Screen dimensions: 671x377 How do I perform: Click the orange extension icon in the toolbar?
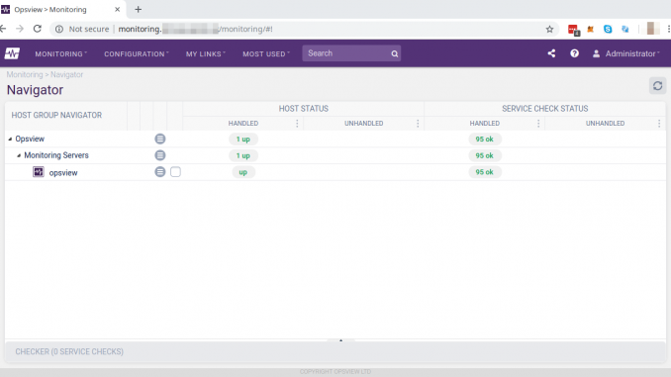click(591, 29)
